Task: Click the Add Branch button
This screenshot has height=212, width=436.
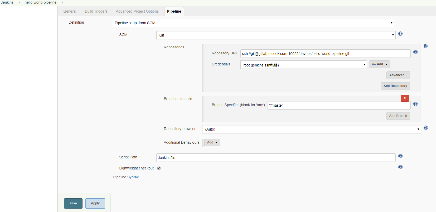Action: pos(398,116)
